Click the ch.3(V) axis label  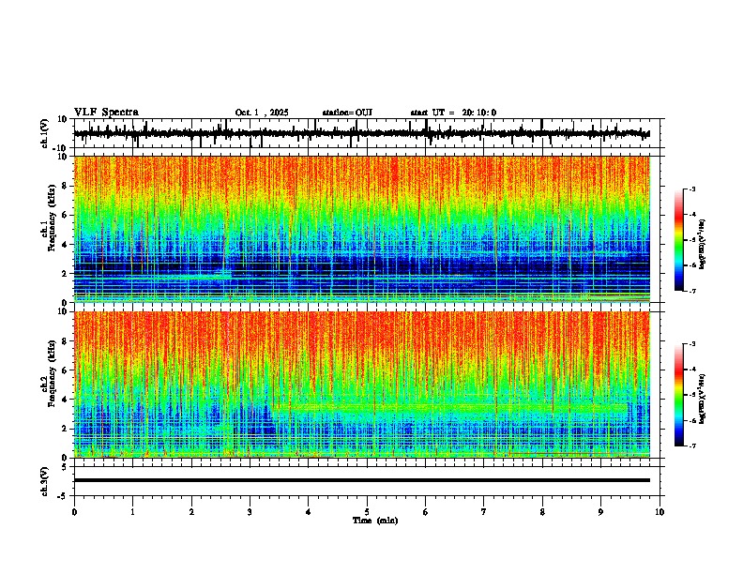(45, 481)
